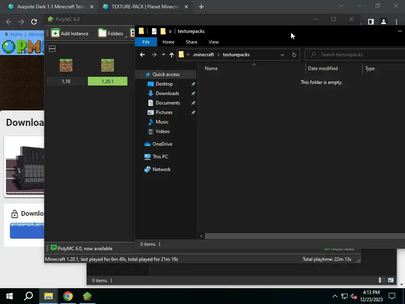Switch to large icons view in back Explorer

[391, 280]
